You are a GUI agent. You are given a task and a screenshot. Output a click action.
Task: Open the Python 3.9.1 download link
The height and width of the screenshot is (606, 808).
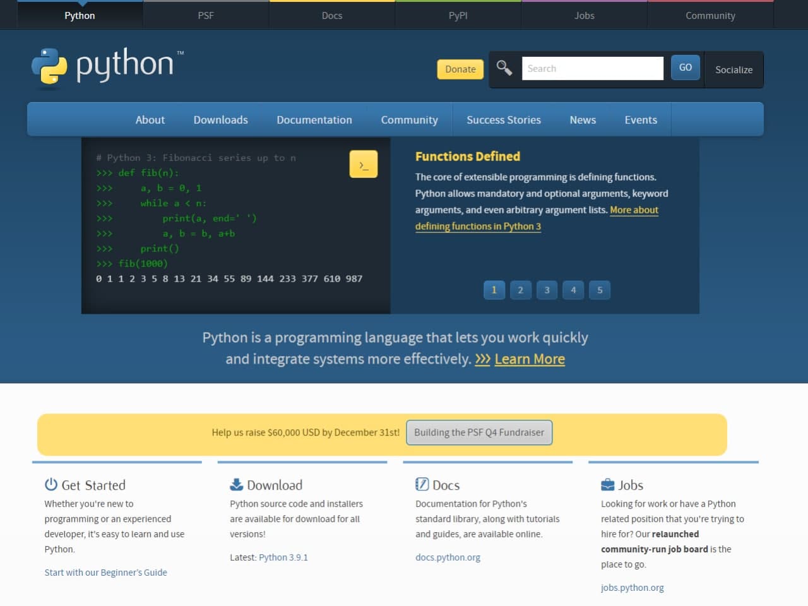(x=283, y=557)
